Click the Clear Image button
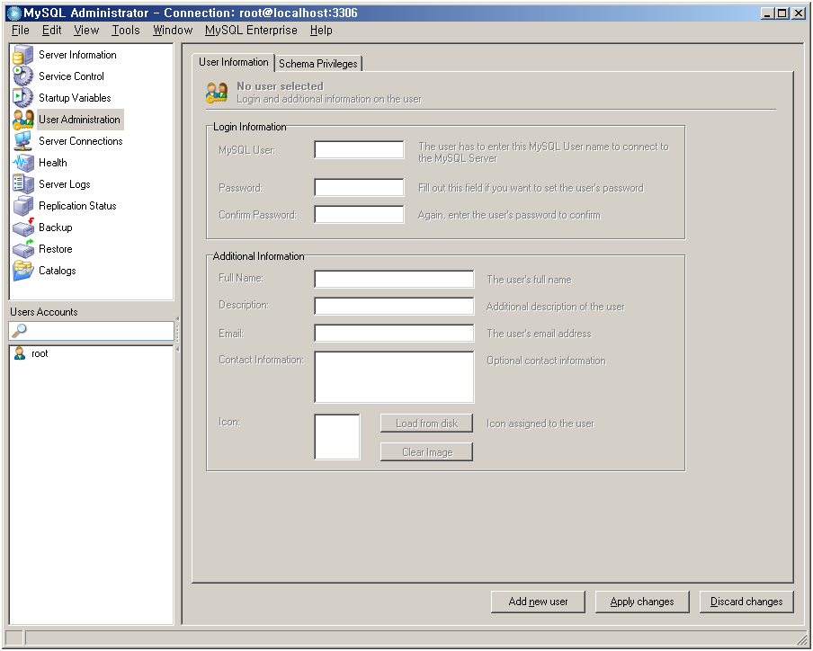This screenshot has height=651, width=813. pyautogui.click(x=426, y=452)
